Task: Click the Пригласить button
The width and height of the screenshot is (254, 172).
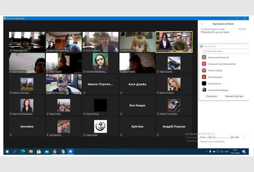Action: click(211, 96)
